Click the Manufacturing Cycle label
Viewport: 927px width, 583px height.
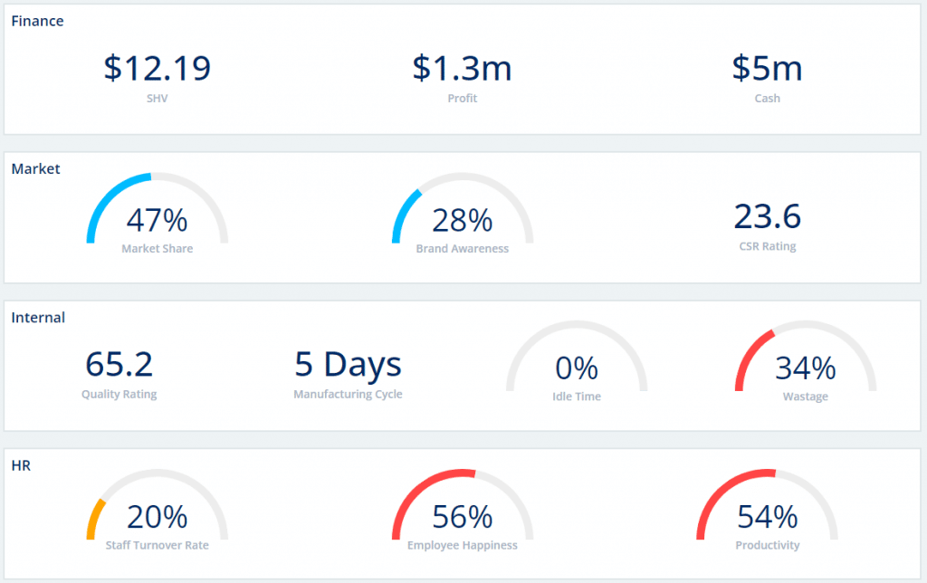point(348,395)
